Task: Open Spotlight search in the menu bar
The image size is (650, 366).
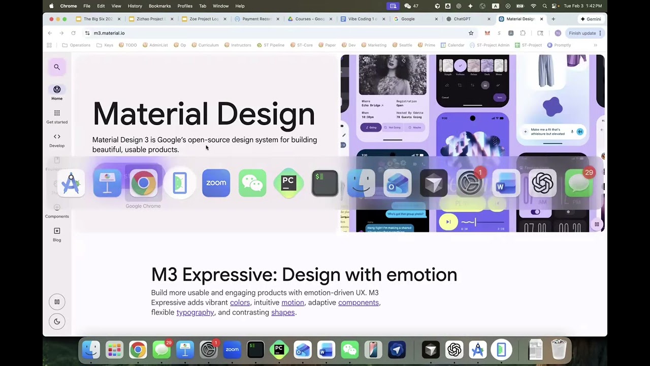Action: click(544, 6)
